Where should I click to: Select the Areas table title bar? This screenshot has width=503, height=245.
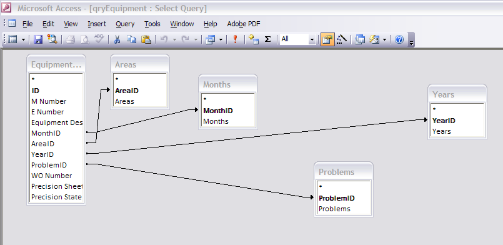140,64
